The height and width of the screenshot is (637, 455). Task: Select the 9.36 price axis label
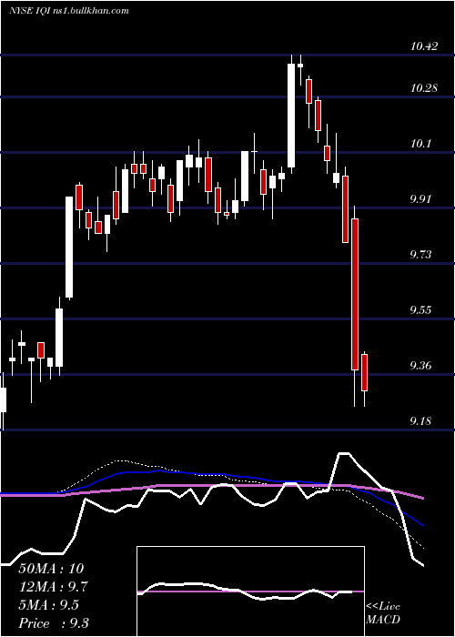coord(421,366)
